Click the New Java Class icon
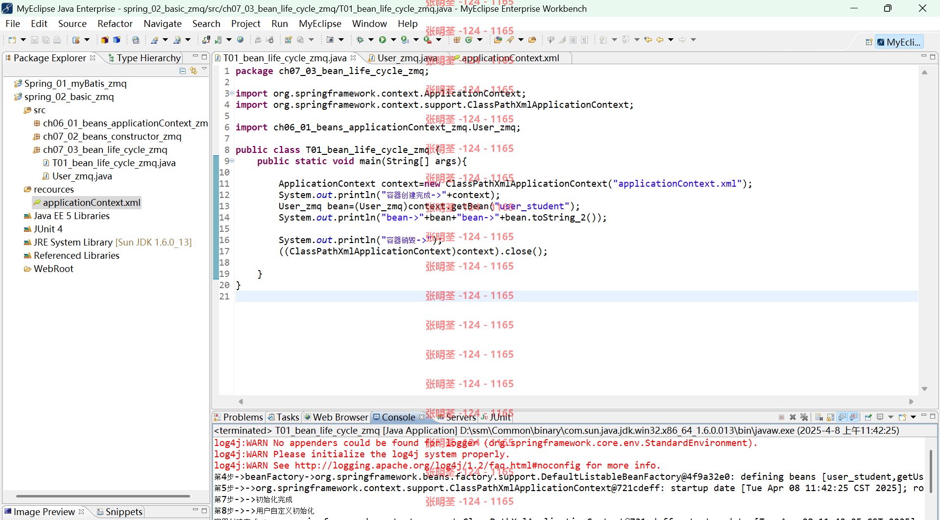Screen dimensions: 940x520 [x=468, y=40]
